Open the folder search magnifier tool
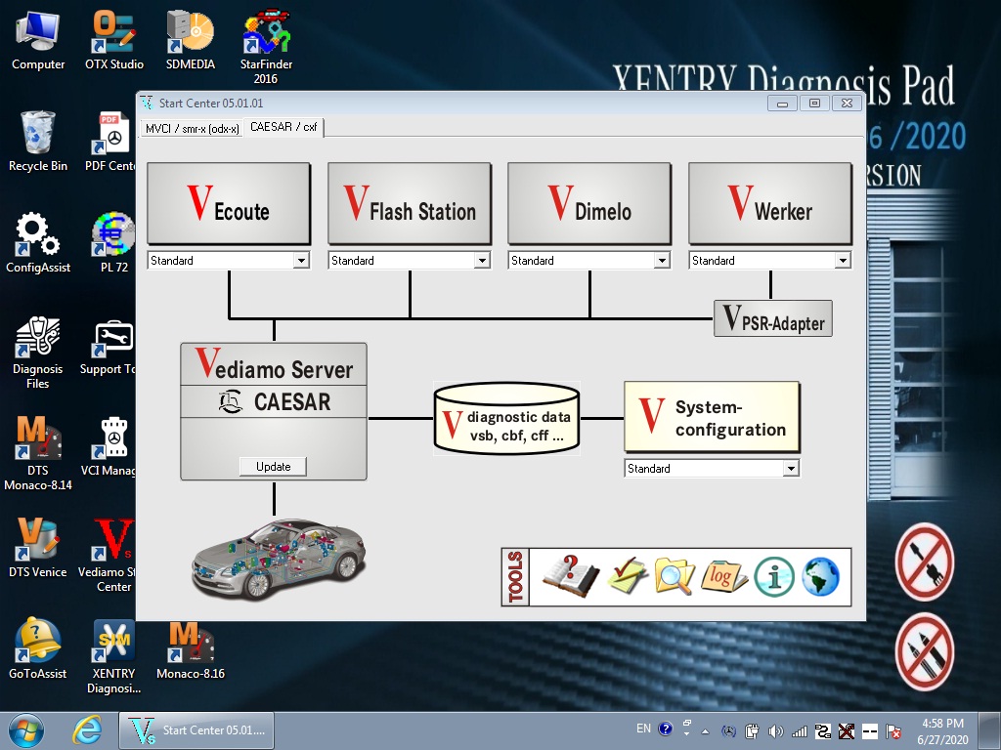Screen dimensions: 1001x750 (675, 577)
